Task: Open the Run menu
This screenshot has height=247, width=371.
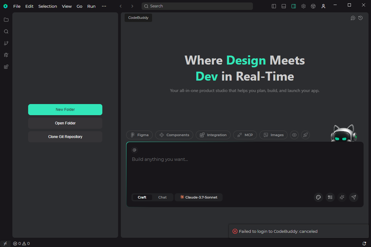Action: coord(92,6)
